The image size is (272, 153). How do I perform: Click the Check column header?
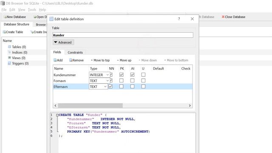click(186, 68)
